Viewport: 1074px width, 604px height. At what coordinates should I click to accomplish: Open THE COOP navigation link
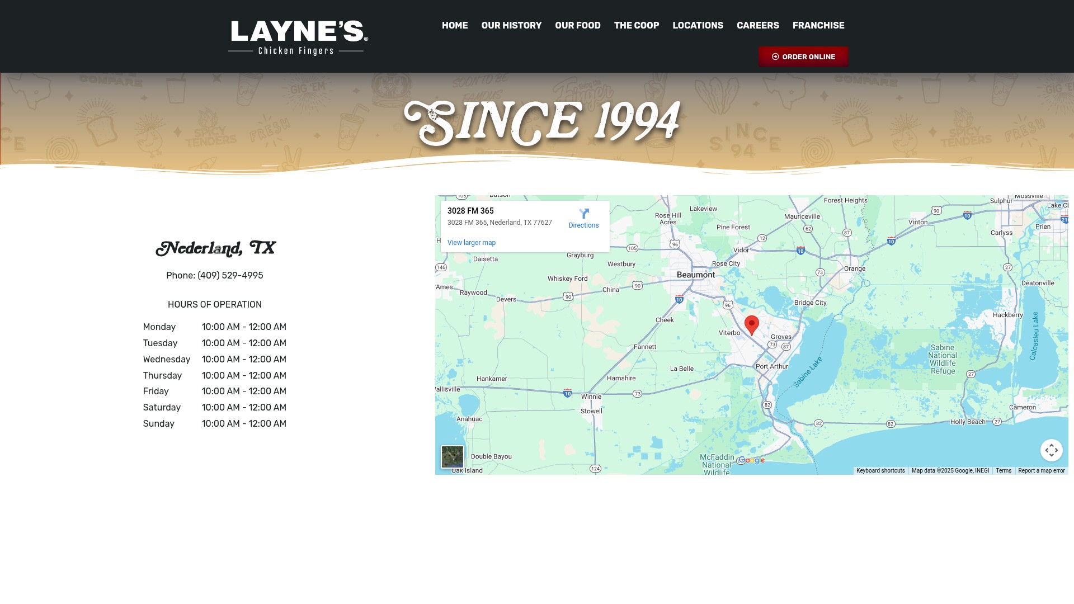(x=637, y=26)
